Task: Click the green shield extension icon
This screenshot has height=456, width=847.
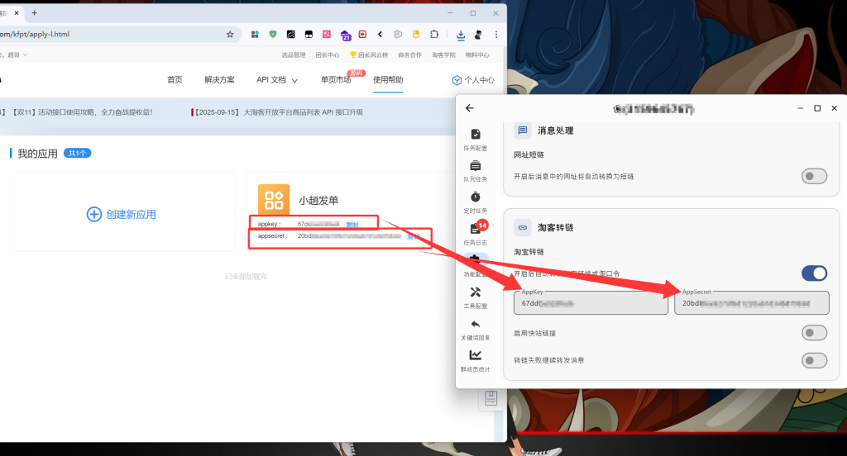Action: 273,34
